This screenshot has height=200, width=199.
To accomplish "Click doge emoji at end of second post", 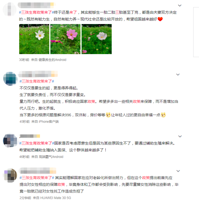I will 163,115.
